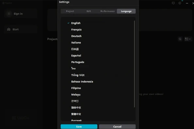The width and height of the screenshot is (194, 129).
Task: Click the search projects magnifier icon
Action: pos(180,39)
